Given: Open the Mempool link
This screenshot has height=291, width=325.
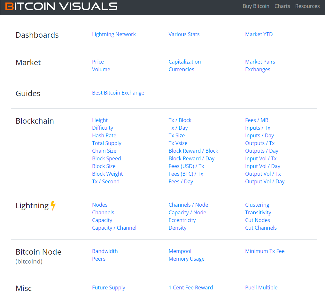Looking at the screenshot, I should pos(180,251).
